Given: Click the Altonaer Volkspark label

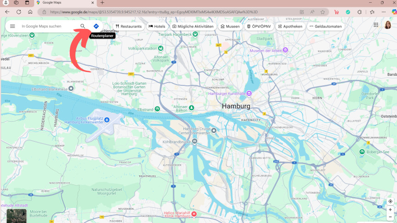Looking at the screenshot, I should [x=161, y=59].
